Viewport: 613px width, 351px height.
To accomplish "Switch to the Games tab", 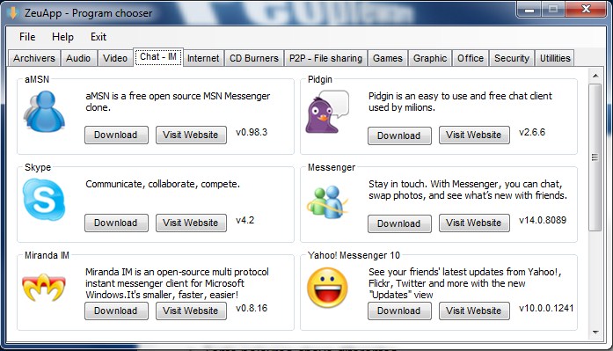I will (x=388, y=58).
